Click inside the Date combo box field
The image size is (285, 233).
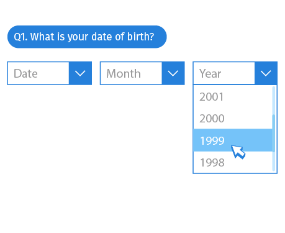coord(38,73)
